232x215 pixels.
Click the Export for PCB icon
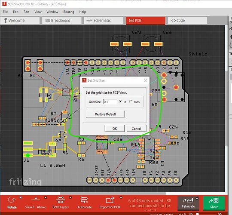(110, 200)
